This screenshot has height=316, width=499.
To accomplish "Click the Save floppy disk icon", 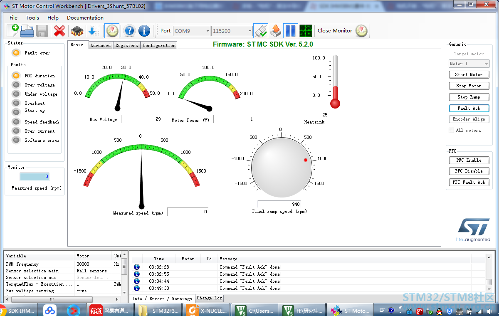I will click(x=42, y=31).
